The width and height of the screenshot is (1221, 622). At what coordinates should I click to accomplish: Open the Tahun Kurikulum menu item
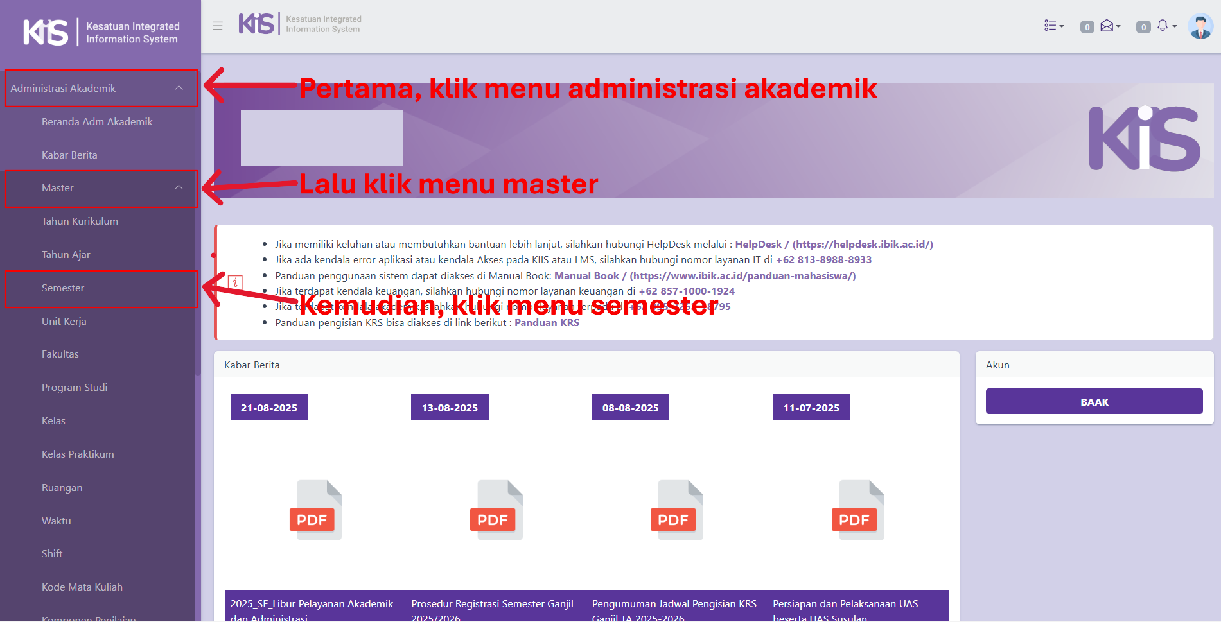click(80, 221)
